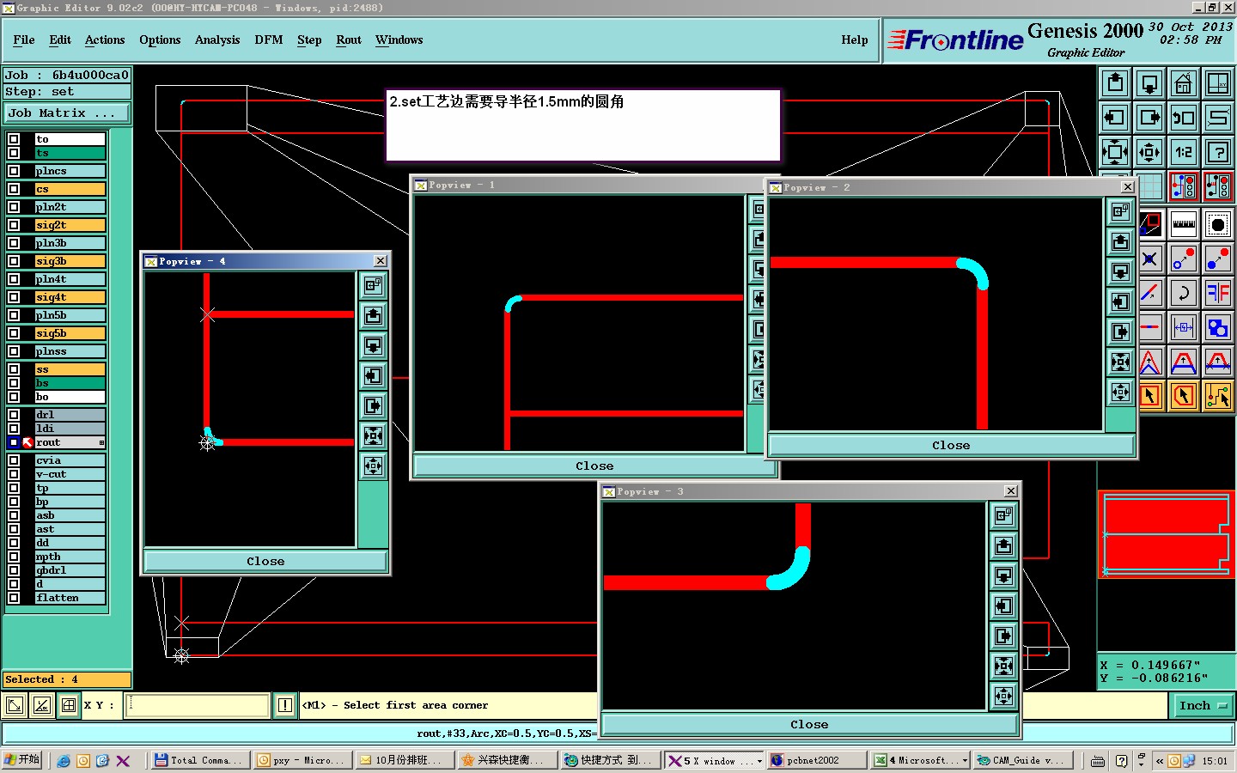
Task: Click the Home view icon
Action: click(1184, 83)
